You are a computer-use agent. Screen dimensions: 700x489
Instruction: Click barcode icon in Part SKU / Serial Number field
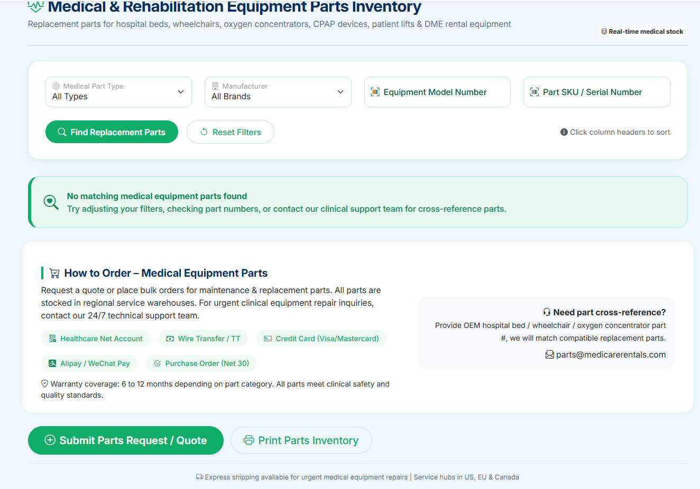pyautogui.click(x=535, y=92)
